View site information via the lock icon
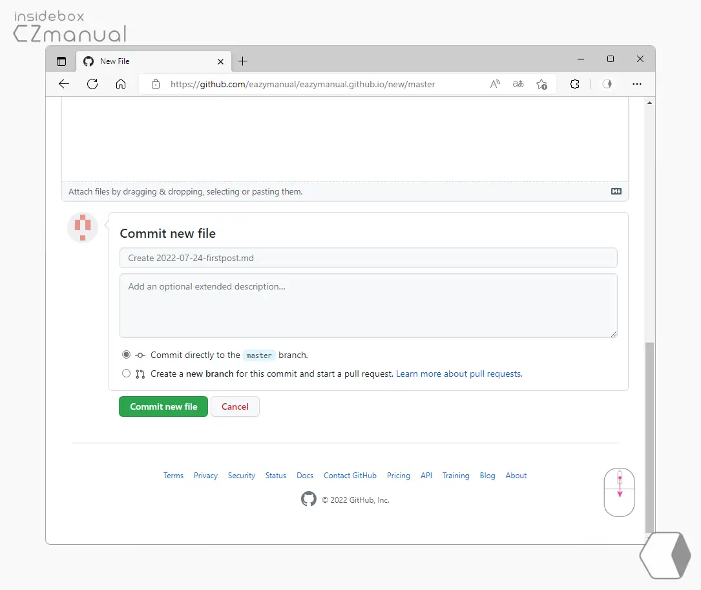 tap(156, 83)
